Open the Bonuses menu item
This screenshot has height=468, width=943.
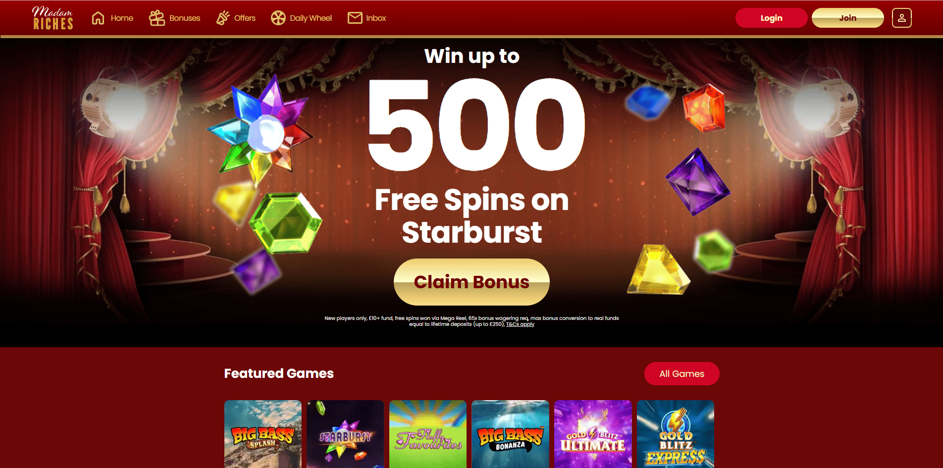[x=175, y=18]
